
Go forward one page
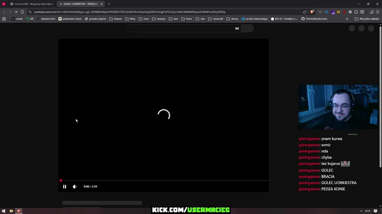10,12
